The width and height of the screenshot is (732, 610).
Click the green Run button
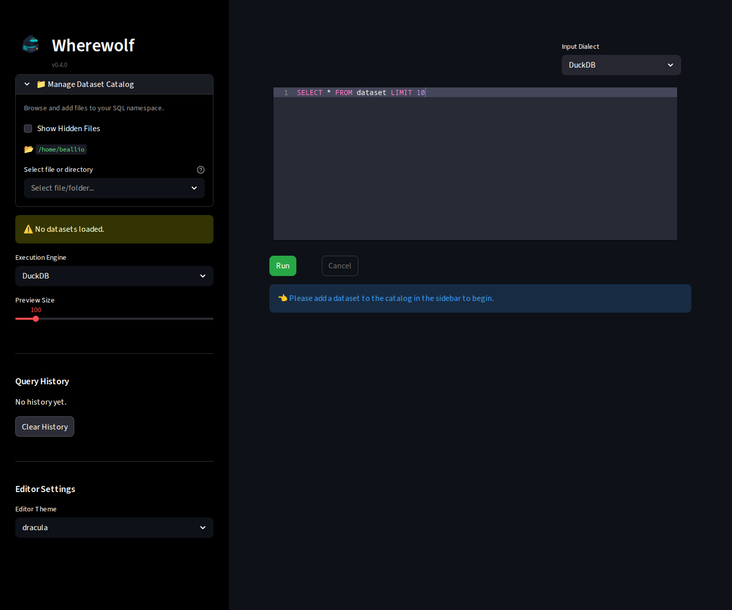point(283,266)
